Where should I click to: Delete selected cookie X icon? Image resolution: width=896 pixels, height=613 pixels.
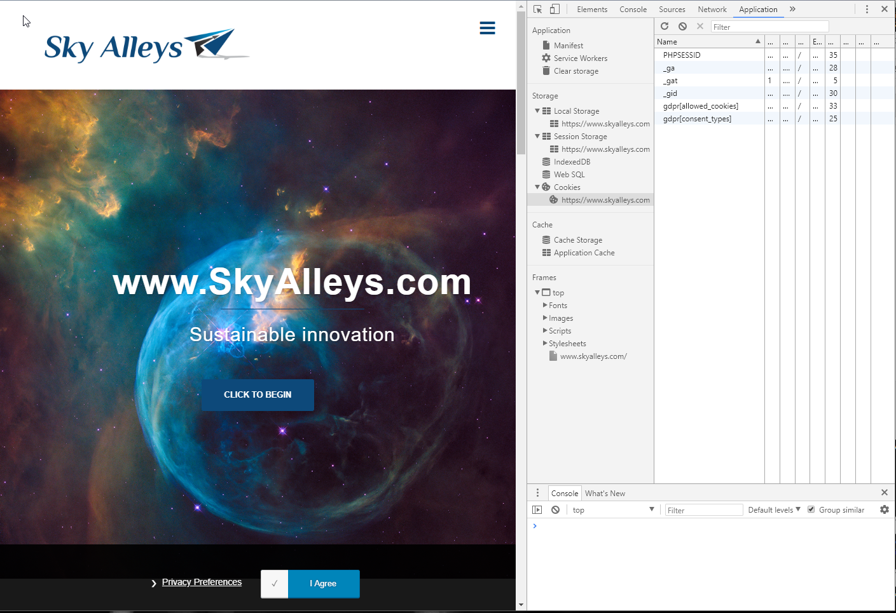click(x=700, y=26)
